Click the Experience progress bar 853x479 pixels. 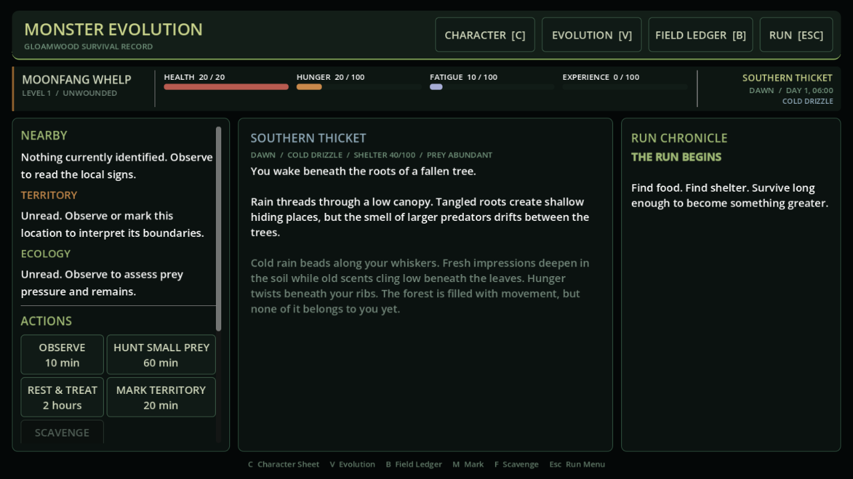click(x=624, y=86)
